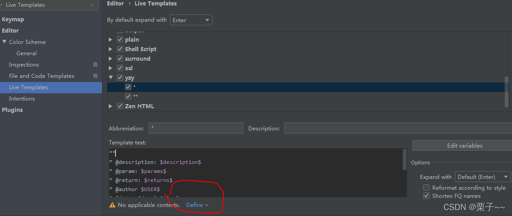Expand the xsl template group
The height and width of the screenshot is (216, 512).
(111, 68)
